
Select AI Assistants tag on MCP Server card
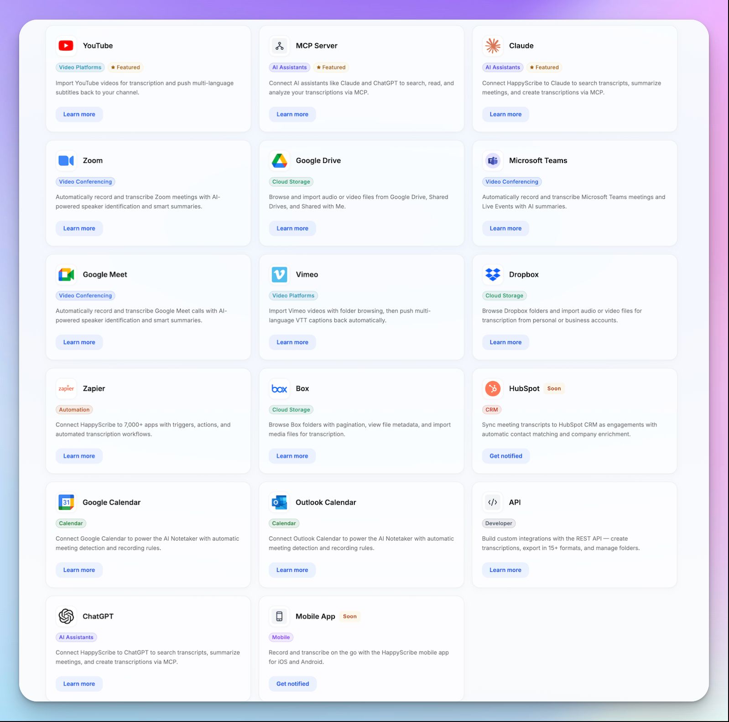(x=290, y=68)
